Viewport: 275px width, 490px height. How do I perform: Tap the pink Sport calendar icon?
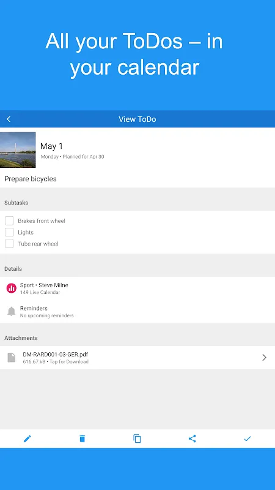coord(12,288)
